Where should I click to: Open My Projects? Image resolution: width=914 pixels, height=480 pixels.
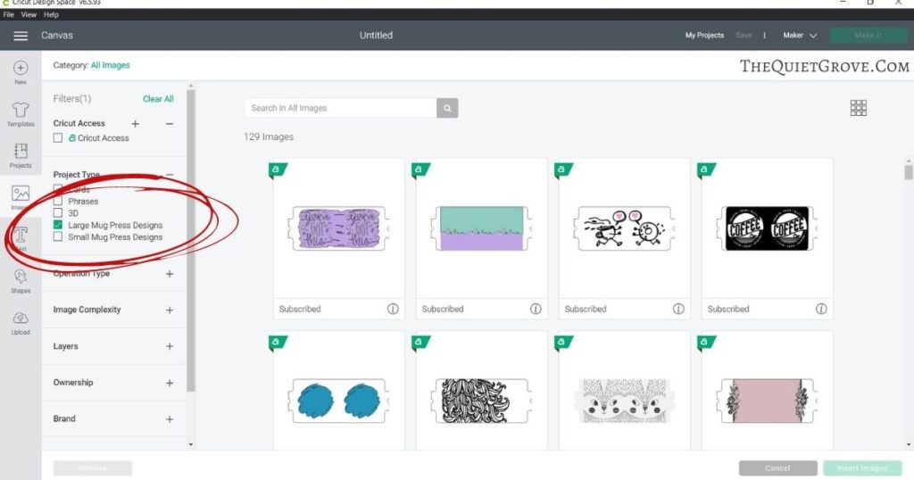point(704,36)
